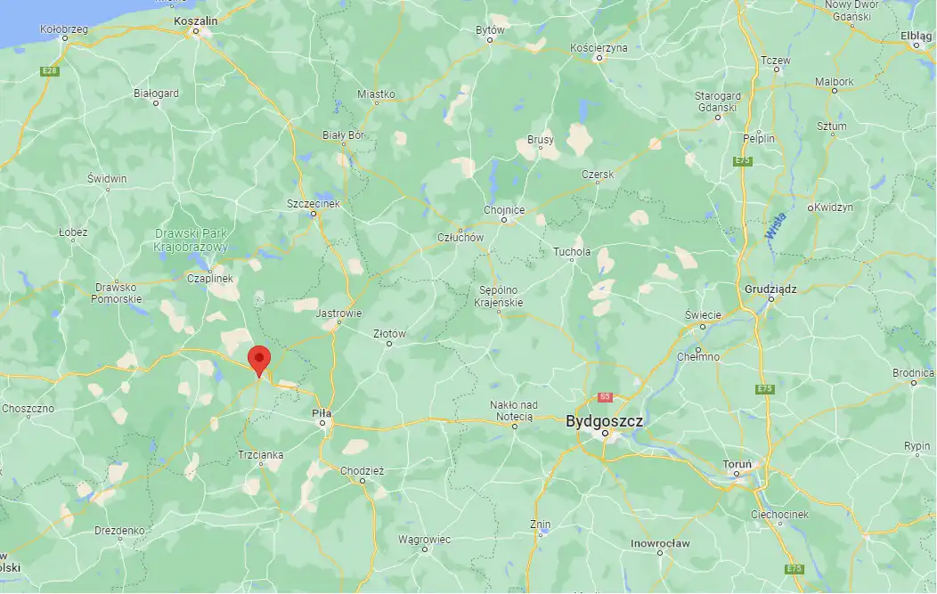
Task: Open Drawski Park Krajobrazowy label
Action: pos(191,240)
